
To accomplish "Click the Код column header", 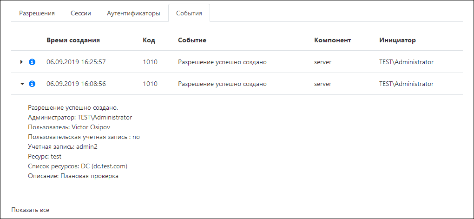I will [x=149, y=40].
